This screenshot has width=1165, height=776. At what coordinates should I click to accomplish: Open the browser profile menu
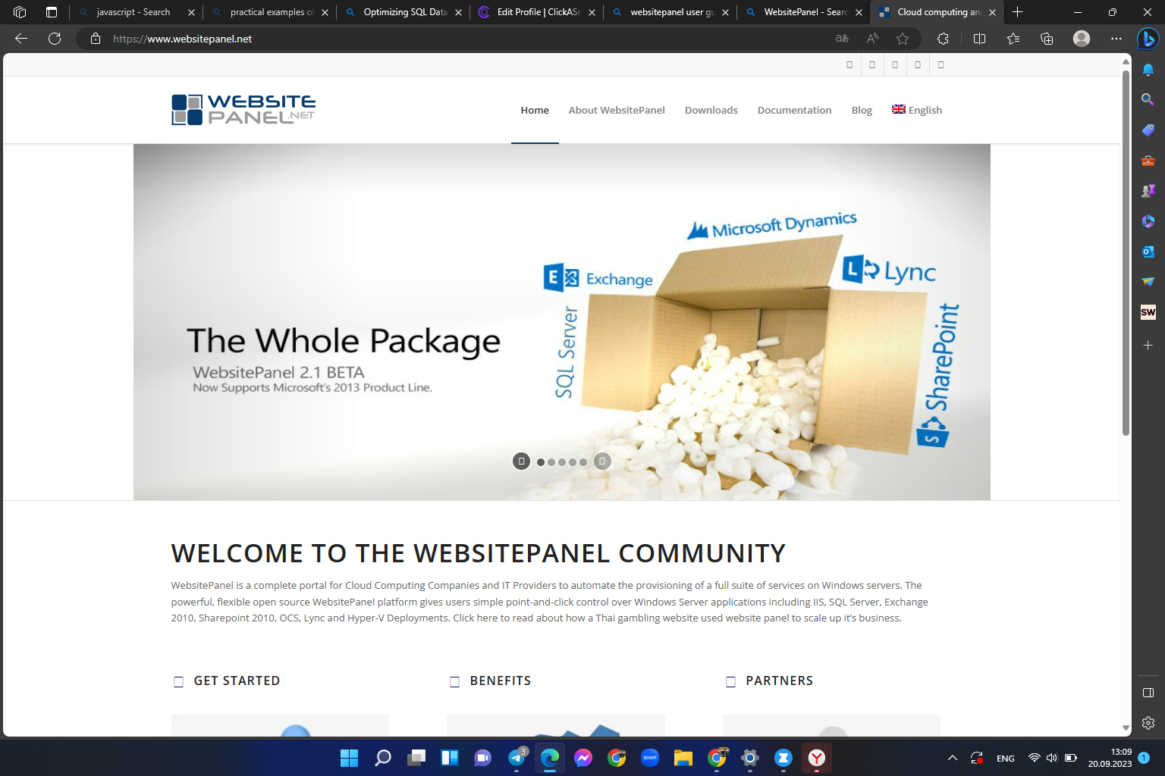[x=1082, y=39]
